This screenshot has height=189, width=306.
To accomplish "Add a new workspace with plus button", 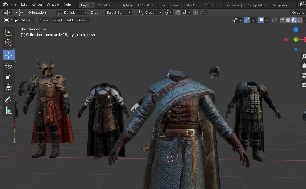I will [293, 5].
